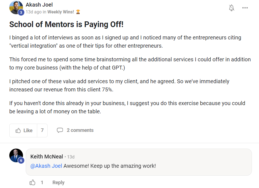The image size is (259, 188).
Task: Click the @Akash Joel mention link
Action: 46,166
